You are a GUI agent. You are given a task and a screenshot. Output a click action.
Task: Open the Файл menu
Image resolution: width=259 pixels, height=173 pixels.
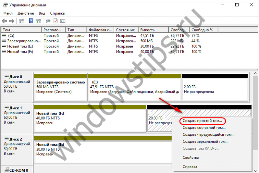(x=8, y=13)
